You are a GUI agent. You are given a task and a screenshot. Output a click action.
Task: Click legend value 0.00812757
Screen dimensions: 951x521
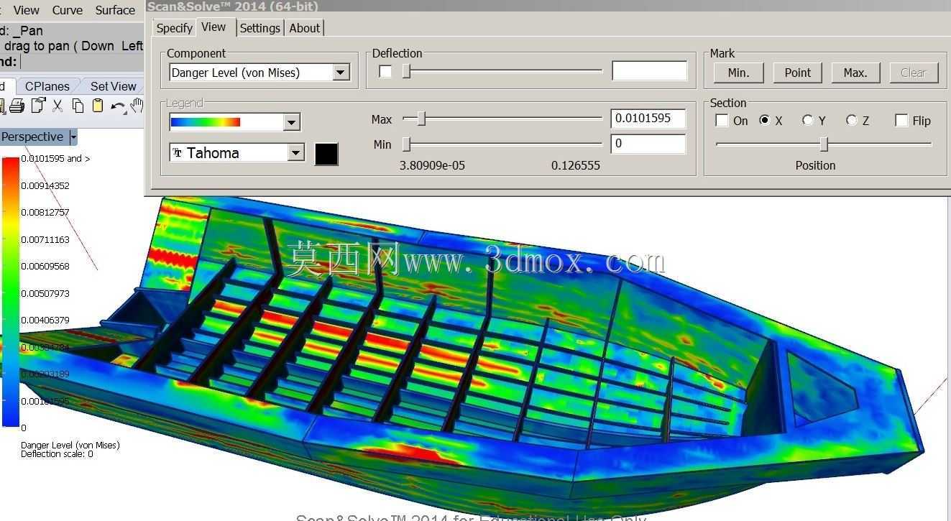[x=45, y=212]
